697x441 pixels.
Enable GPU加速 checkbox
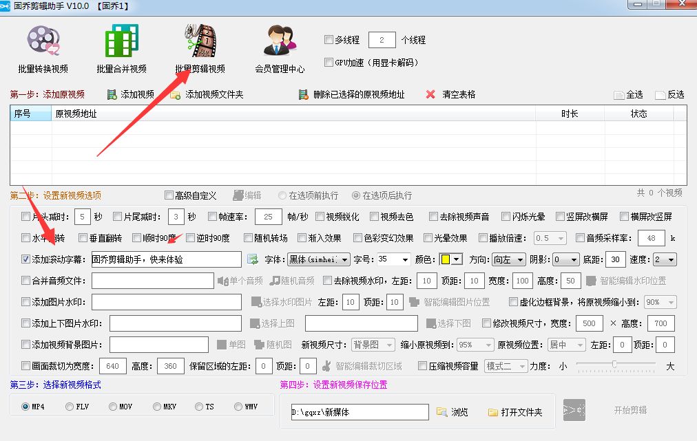click(x=329, y=62)
